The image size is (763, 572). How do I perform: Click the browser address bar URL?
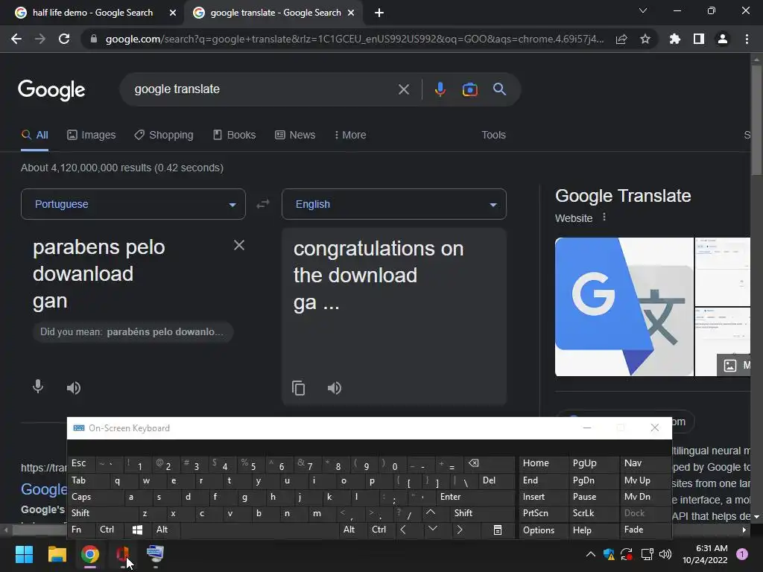[x=355, y=39]
